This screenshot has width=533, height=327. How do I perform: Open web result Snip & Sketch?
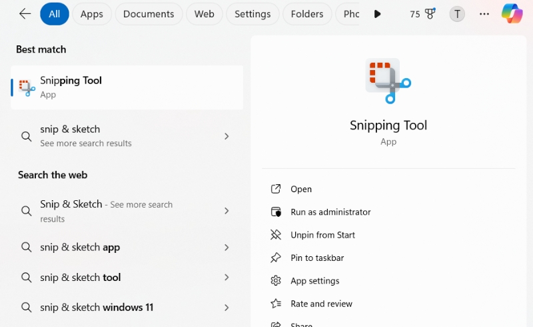pyautogui.click(x=127, y=211)
